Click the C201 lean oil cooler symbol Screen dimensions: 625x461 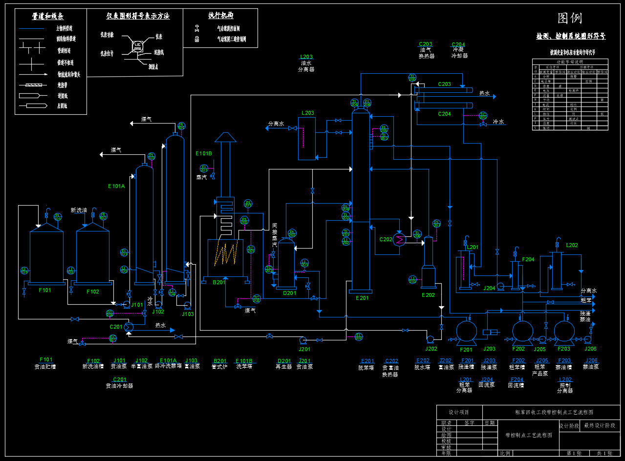(x=129, y=327)
